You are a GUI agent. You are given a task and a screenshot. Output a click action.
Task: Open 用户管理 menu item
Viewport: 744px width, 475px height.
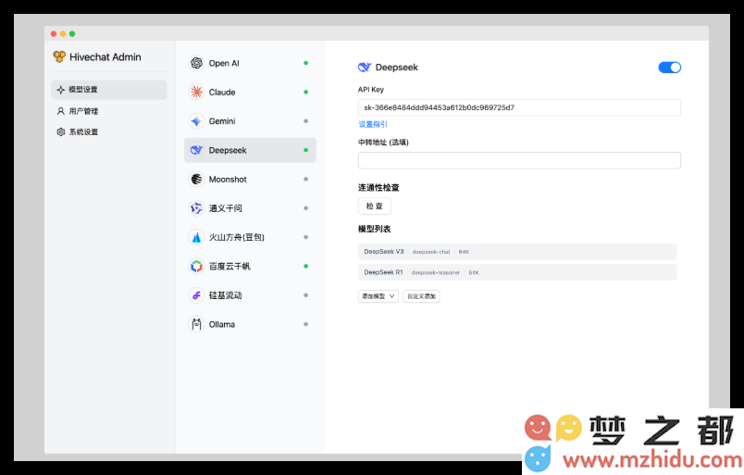pos(109,111)
